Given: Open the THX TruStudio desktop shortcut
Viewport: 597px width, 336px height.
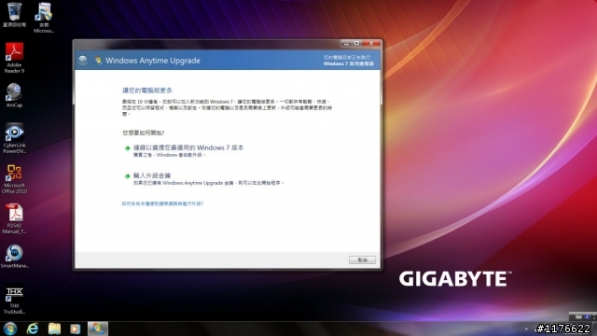Looking at the screenshot, I should [x=15, y=301].
